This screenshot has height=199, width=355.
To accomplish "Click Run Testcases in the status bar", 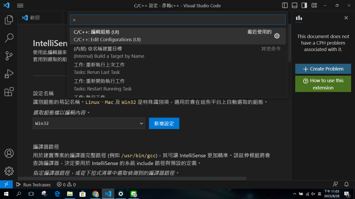I will pos(33,185).
